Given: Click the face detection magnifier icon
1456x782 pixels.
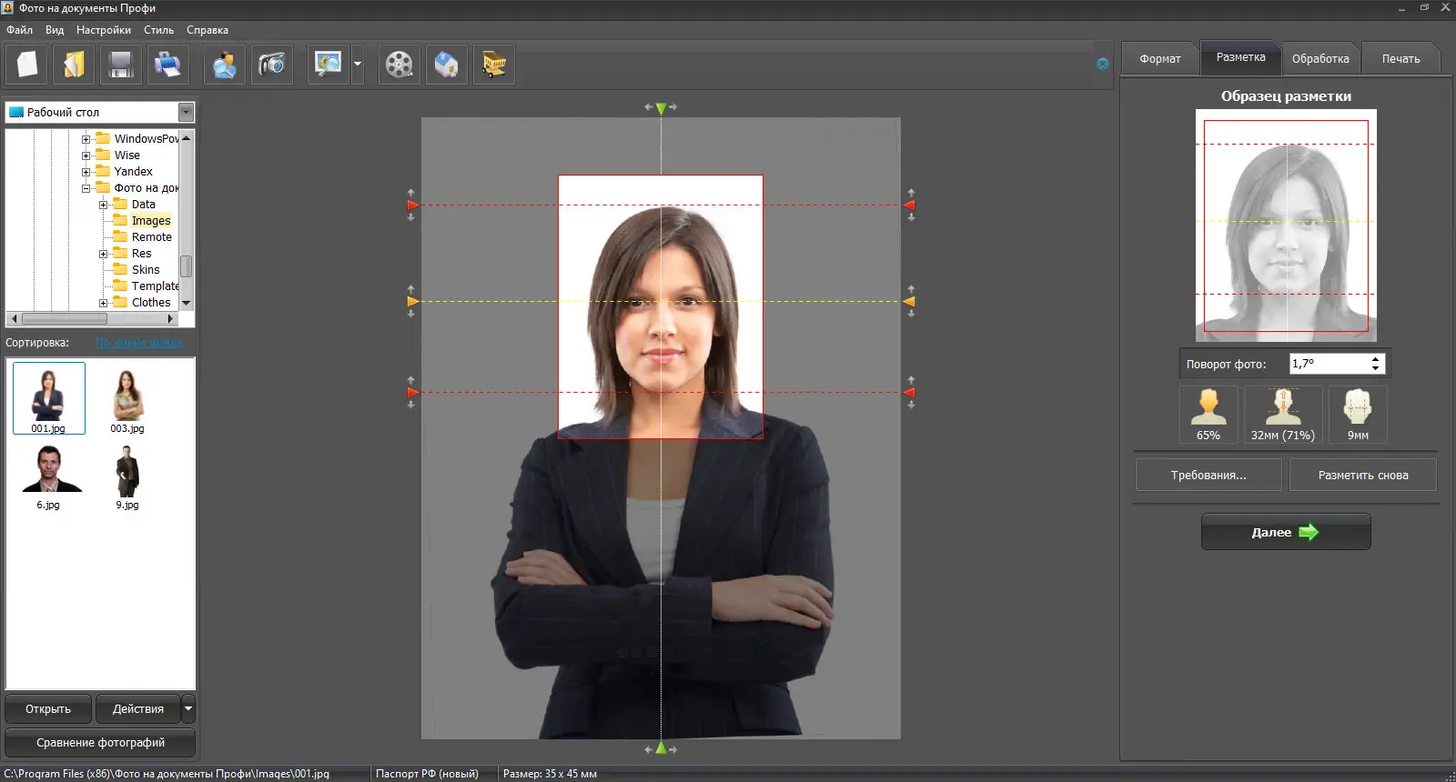Looking at the screenshot, I should coord(225,65).
